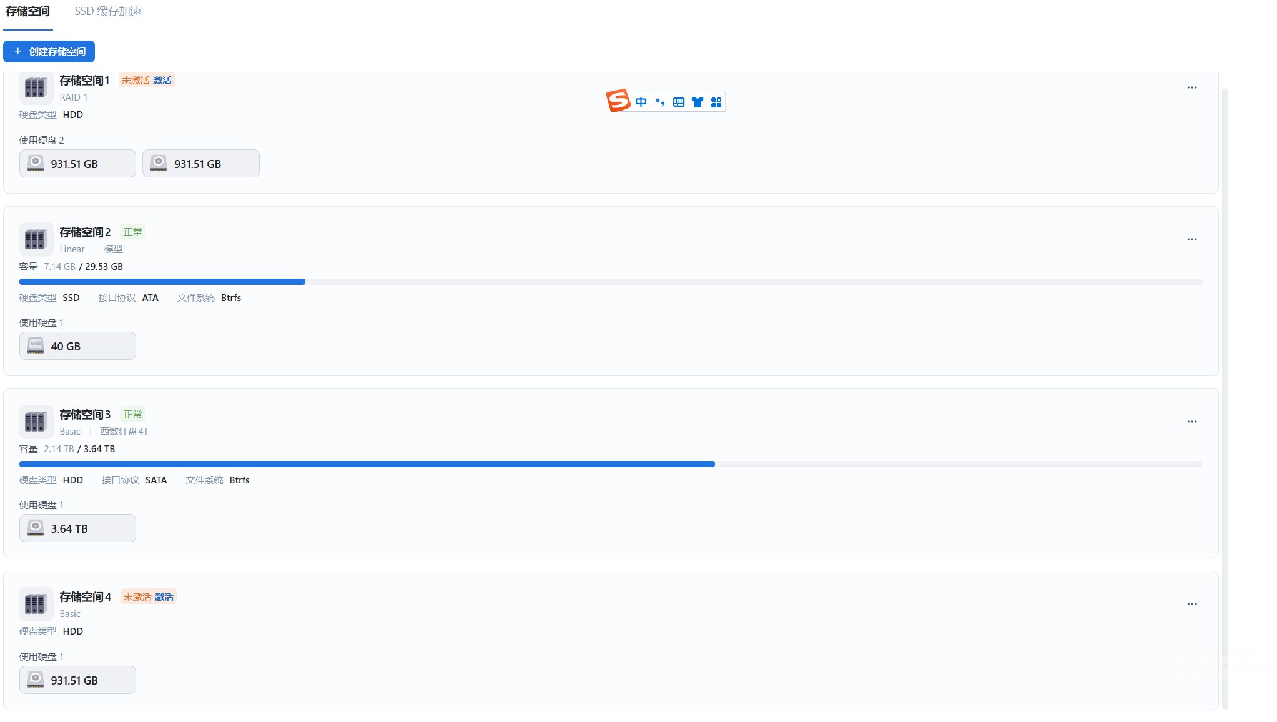Select the 3.64 TB hard disk chip
Screen dimensions: 1277x722
77,528
